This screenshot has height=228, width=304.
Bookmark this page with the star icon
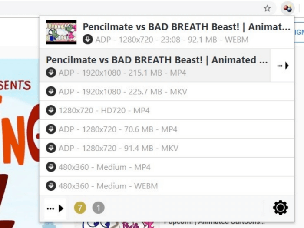pos(268,8)
